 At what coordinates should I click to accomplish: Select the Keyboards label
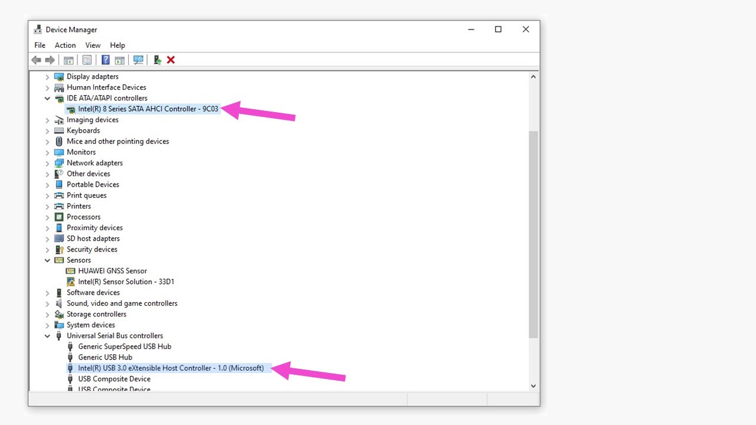coord(83,130)
